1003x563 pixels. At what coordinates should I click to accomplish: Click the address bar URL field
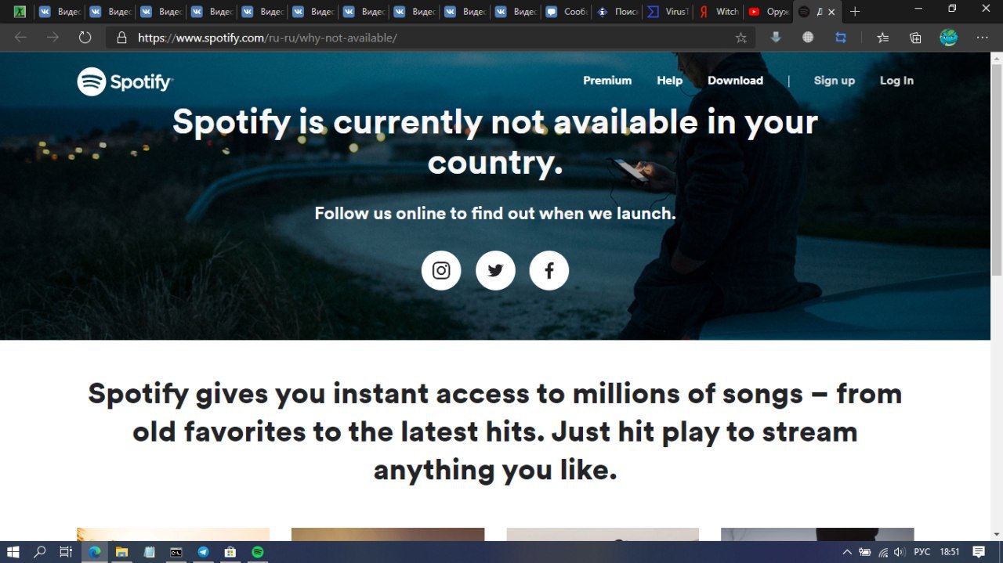(431, 38)
